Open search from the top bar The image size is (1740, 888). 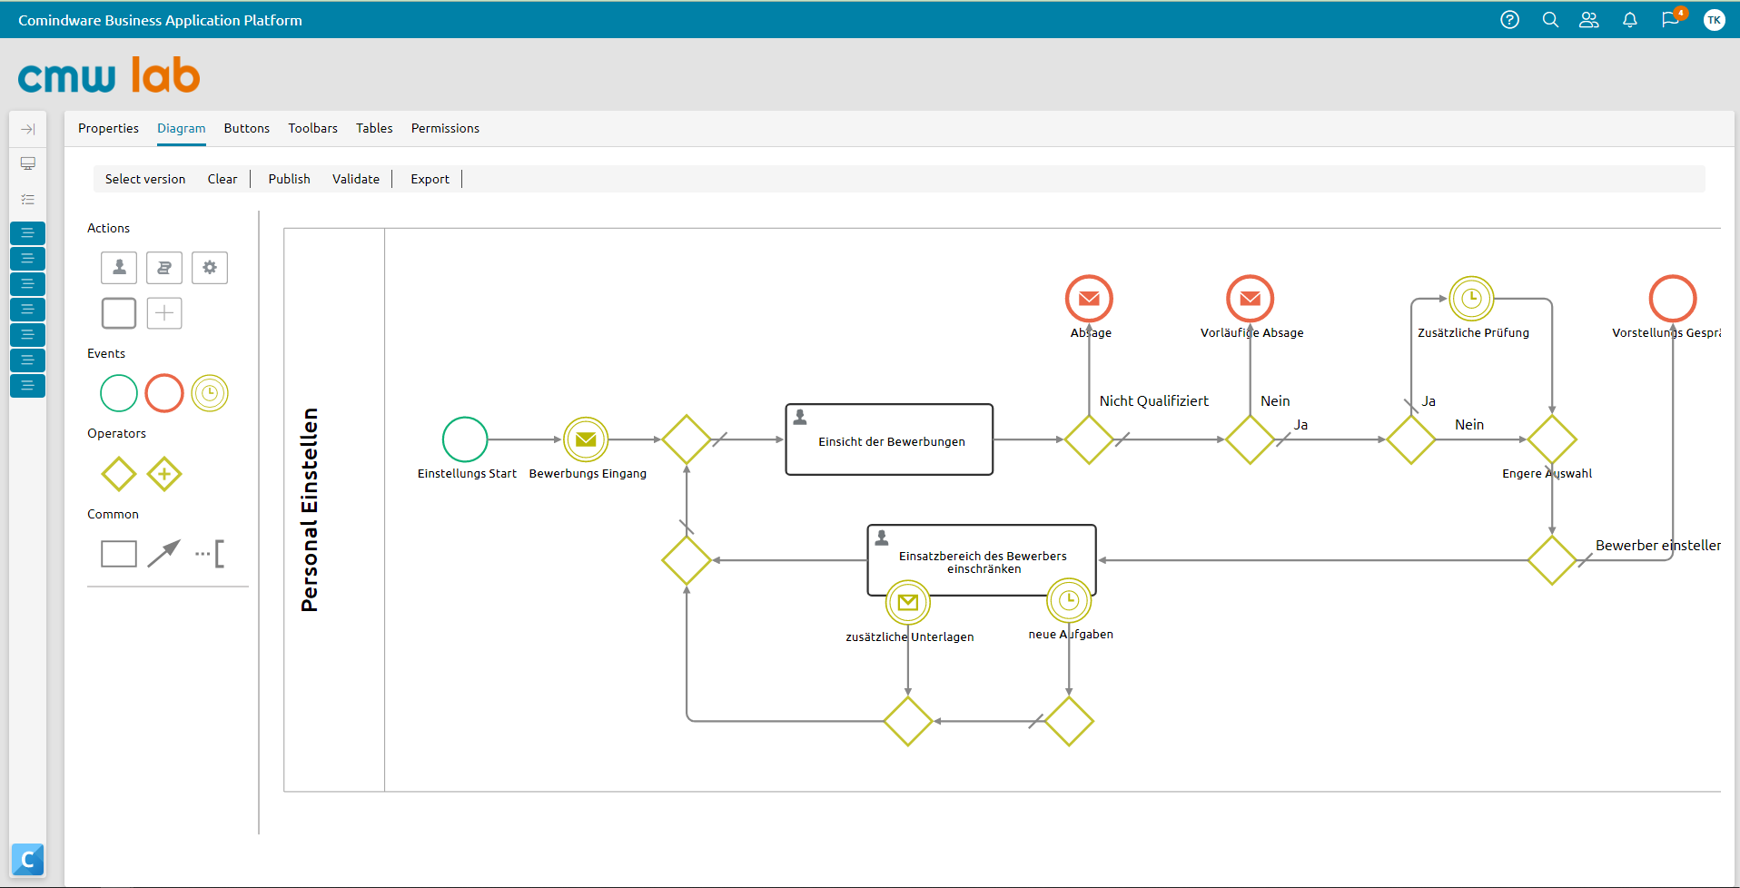(x=1550, y=20)
